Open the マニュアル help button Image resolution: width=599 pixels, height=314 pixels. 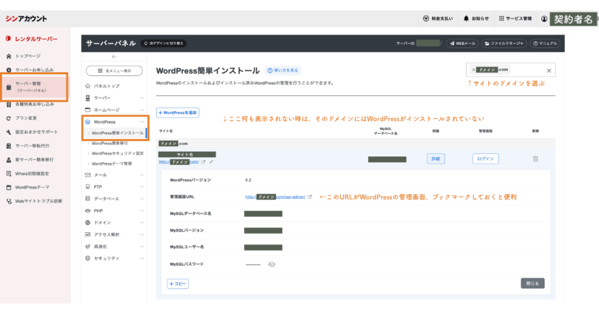coord(545,43)
